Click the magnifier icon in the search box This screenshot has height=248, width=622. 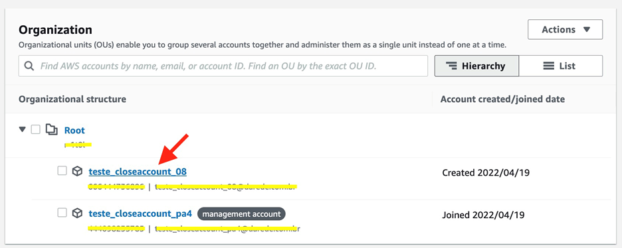[x=29, y=66]
